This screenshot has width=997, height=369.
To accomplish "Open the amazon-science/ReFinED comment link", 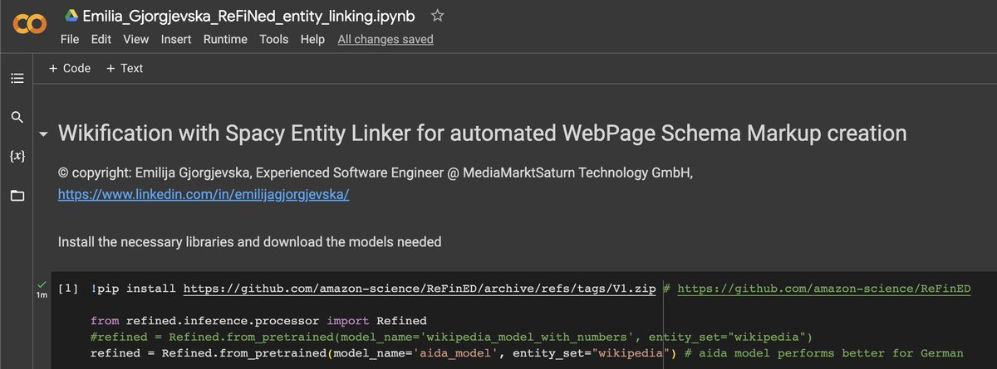I will tap(824, 289).
